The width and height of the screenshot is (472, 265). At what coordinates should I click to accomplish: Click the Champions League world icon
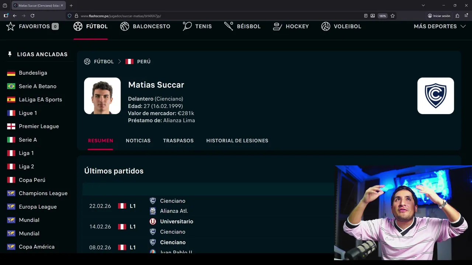pyautogui.click(x=11, y=193)
